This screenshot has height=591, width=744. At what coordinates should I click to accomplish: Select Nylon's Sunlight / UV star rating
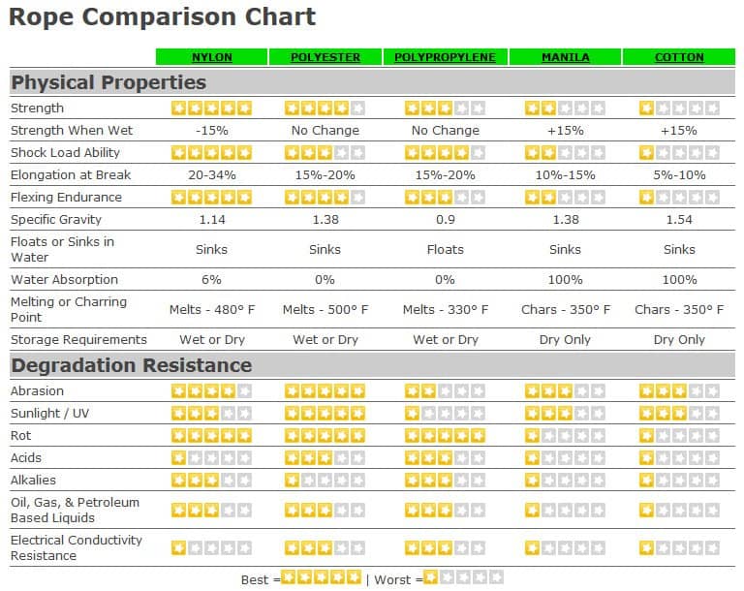[x=211, y=413]
